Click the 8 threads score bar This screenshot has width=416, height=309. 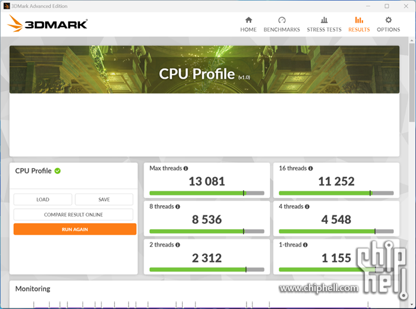[207, 232]
